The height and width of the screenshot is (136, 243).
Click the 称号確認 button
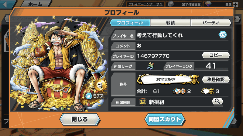216,79
